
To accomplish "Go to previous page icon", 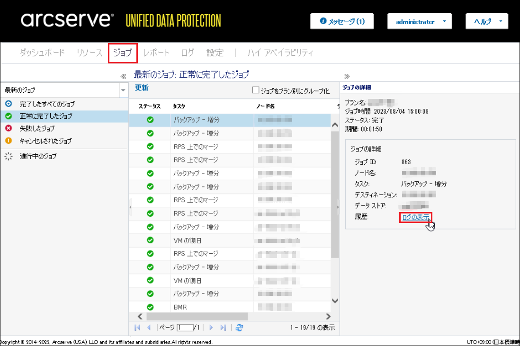I will (x=149, y=328).
